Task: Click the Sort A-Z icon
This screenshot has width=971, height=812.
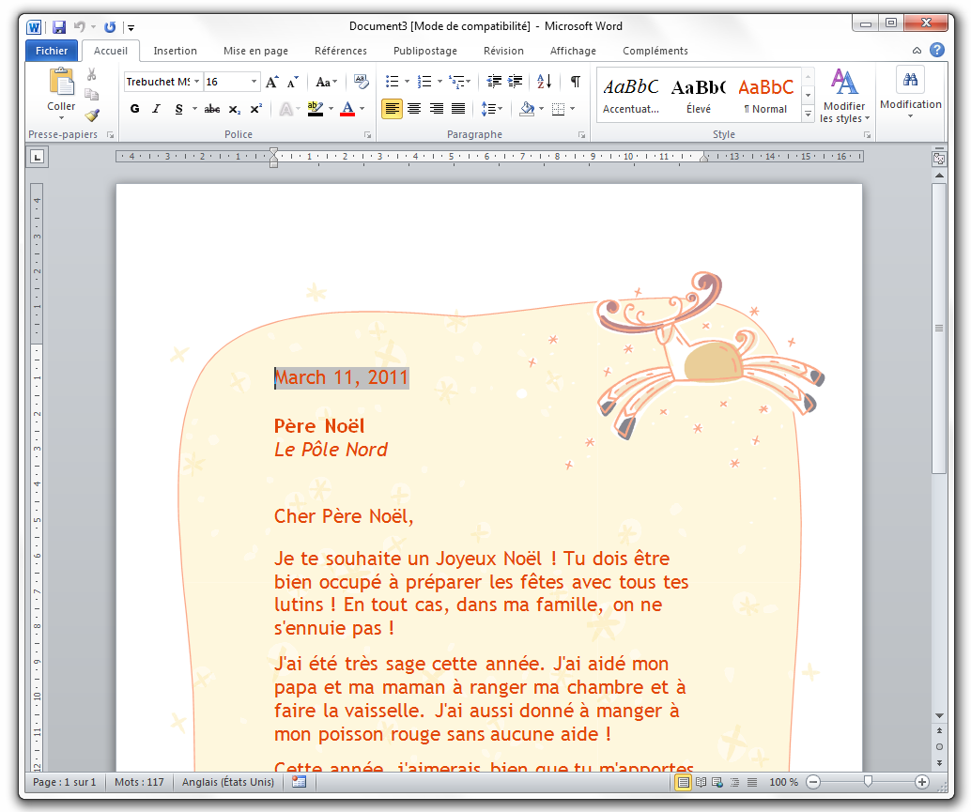Action: click(544, 82)
